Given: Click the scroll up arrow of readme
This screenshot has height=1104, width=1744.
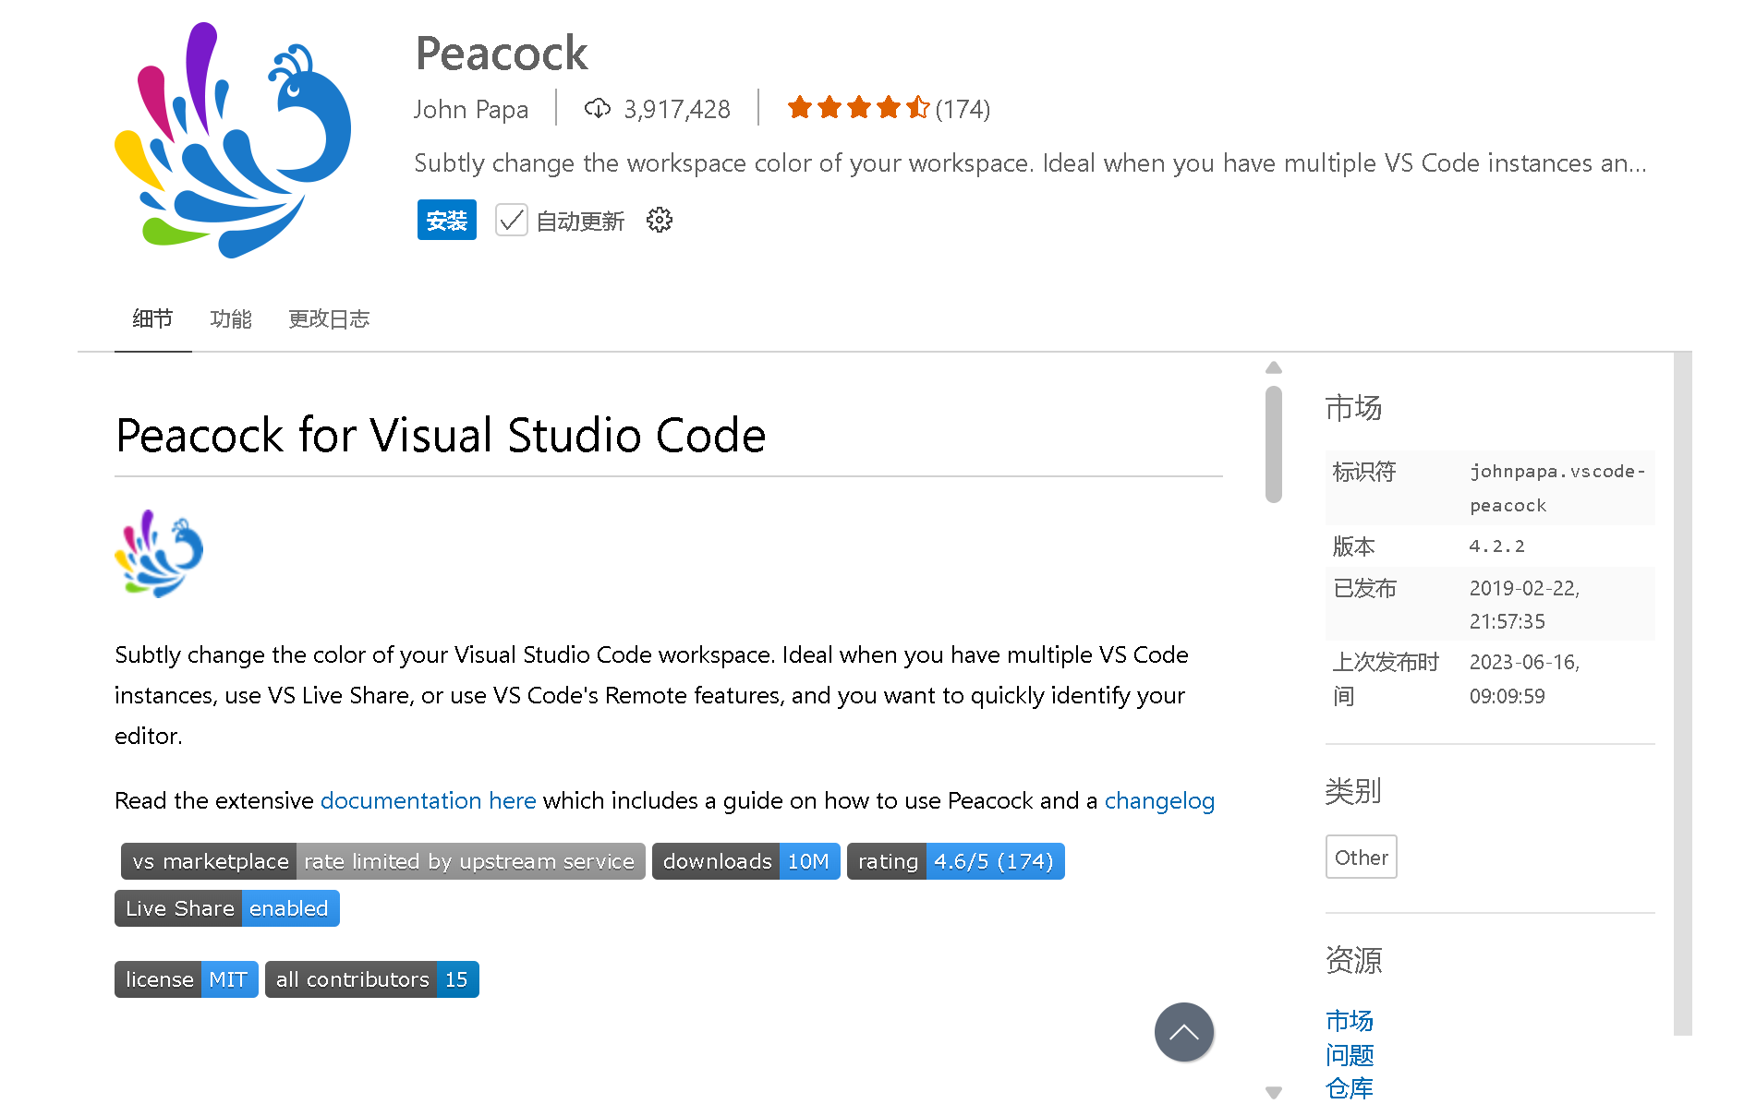Looking at the screenshot, I should click(x=1274, y=367).
